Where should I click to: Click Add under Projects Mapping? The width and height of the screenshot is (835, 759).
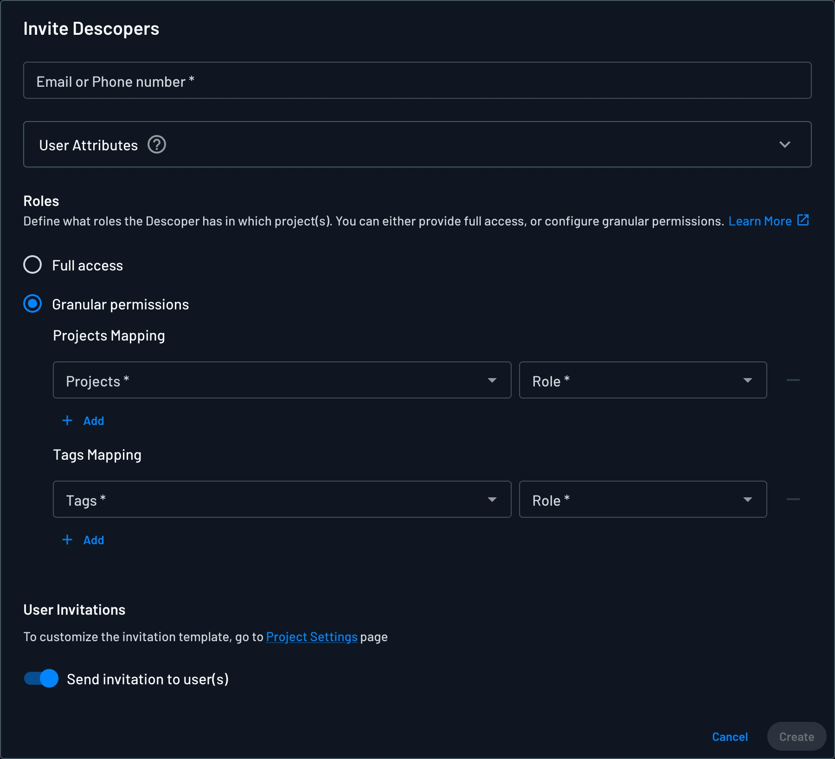coord(84,421)
